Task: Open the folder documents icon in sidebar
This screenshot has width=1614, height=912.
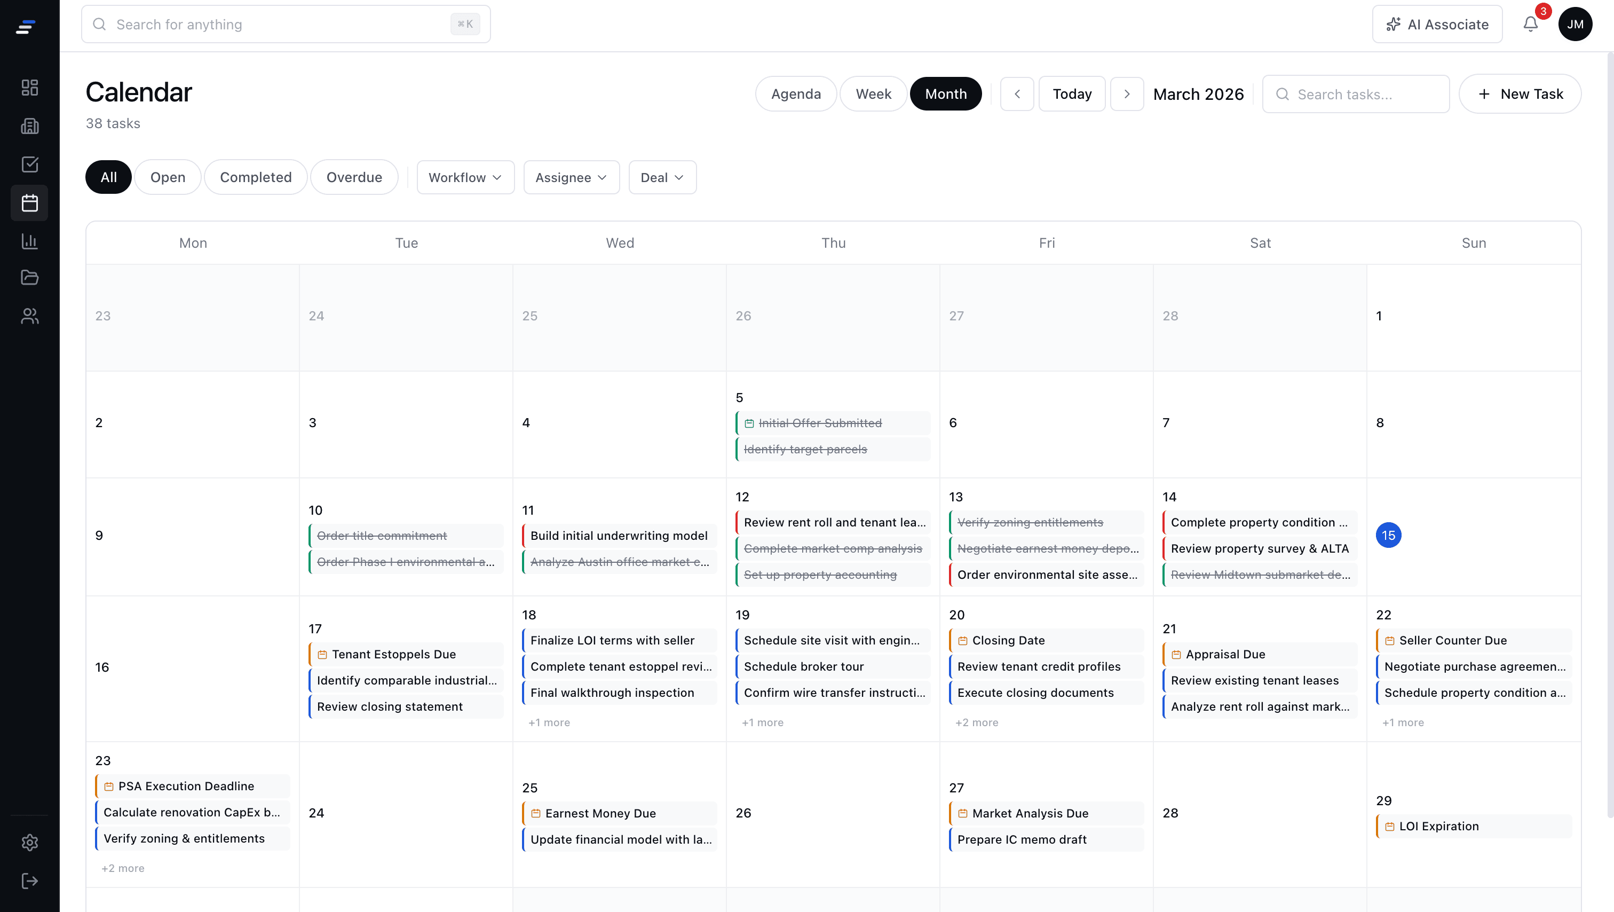Action: click(29, 277)
